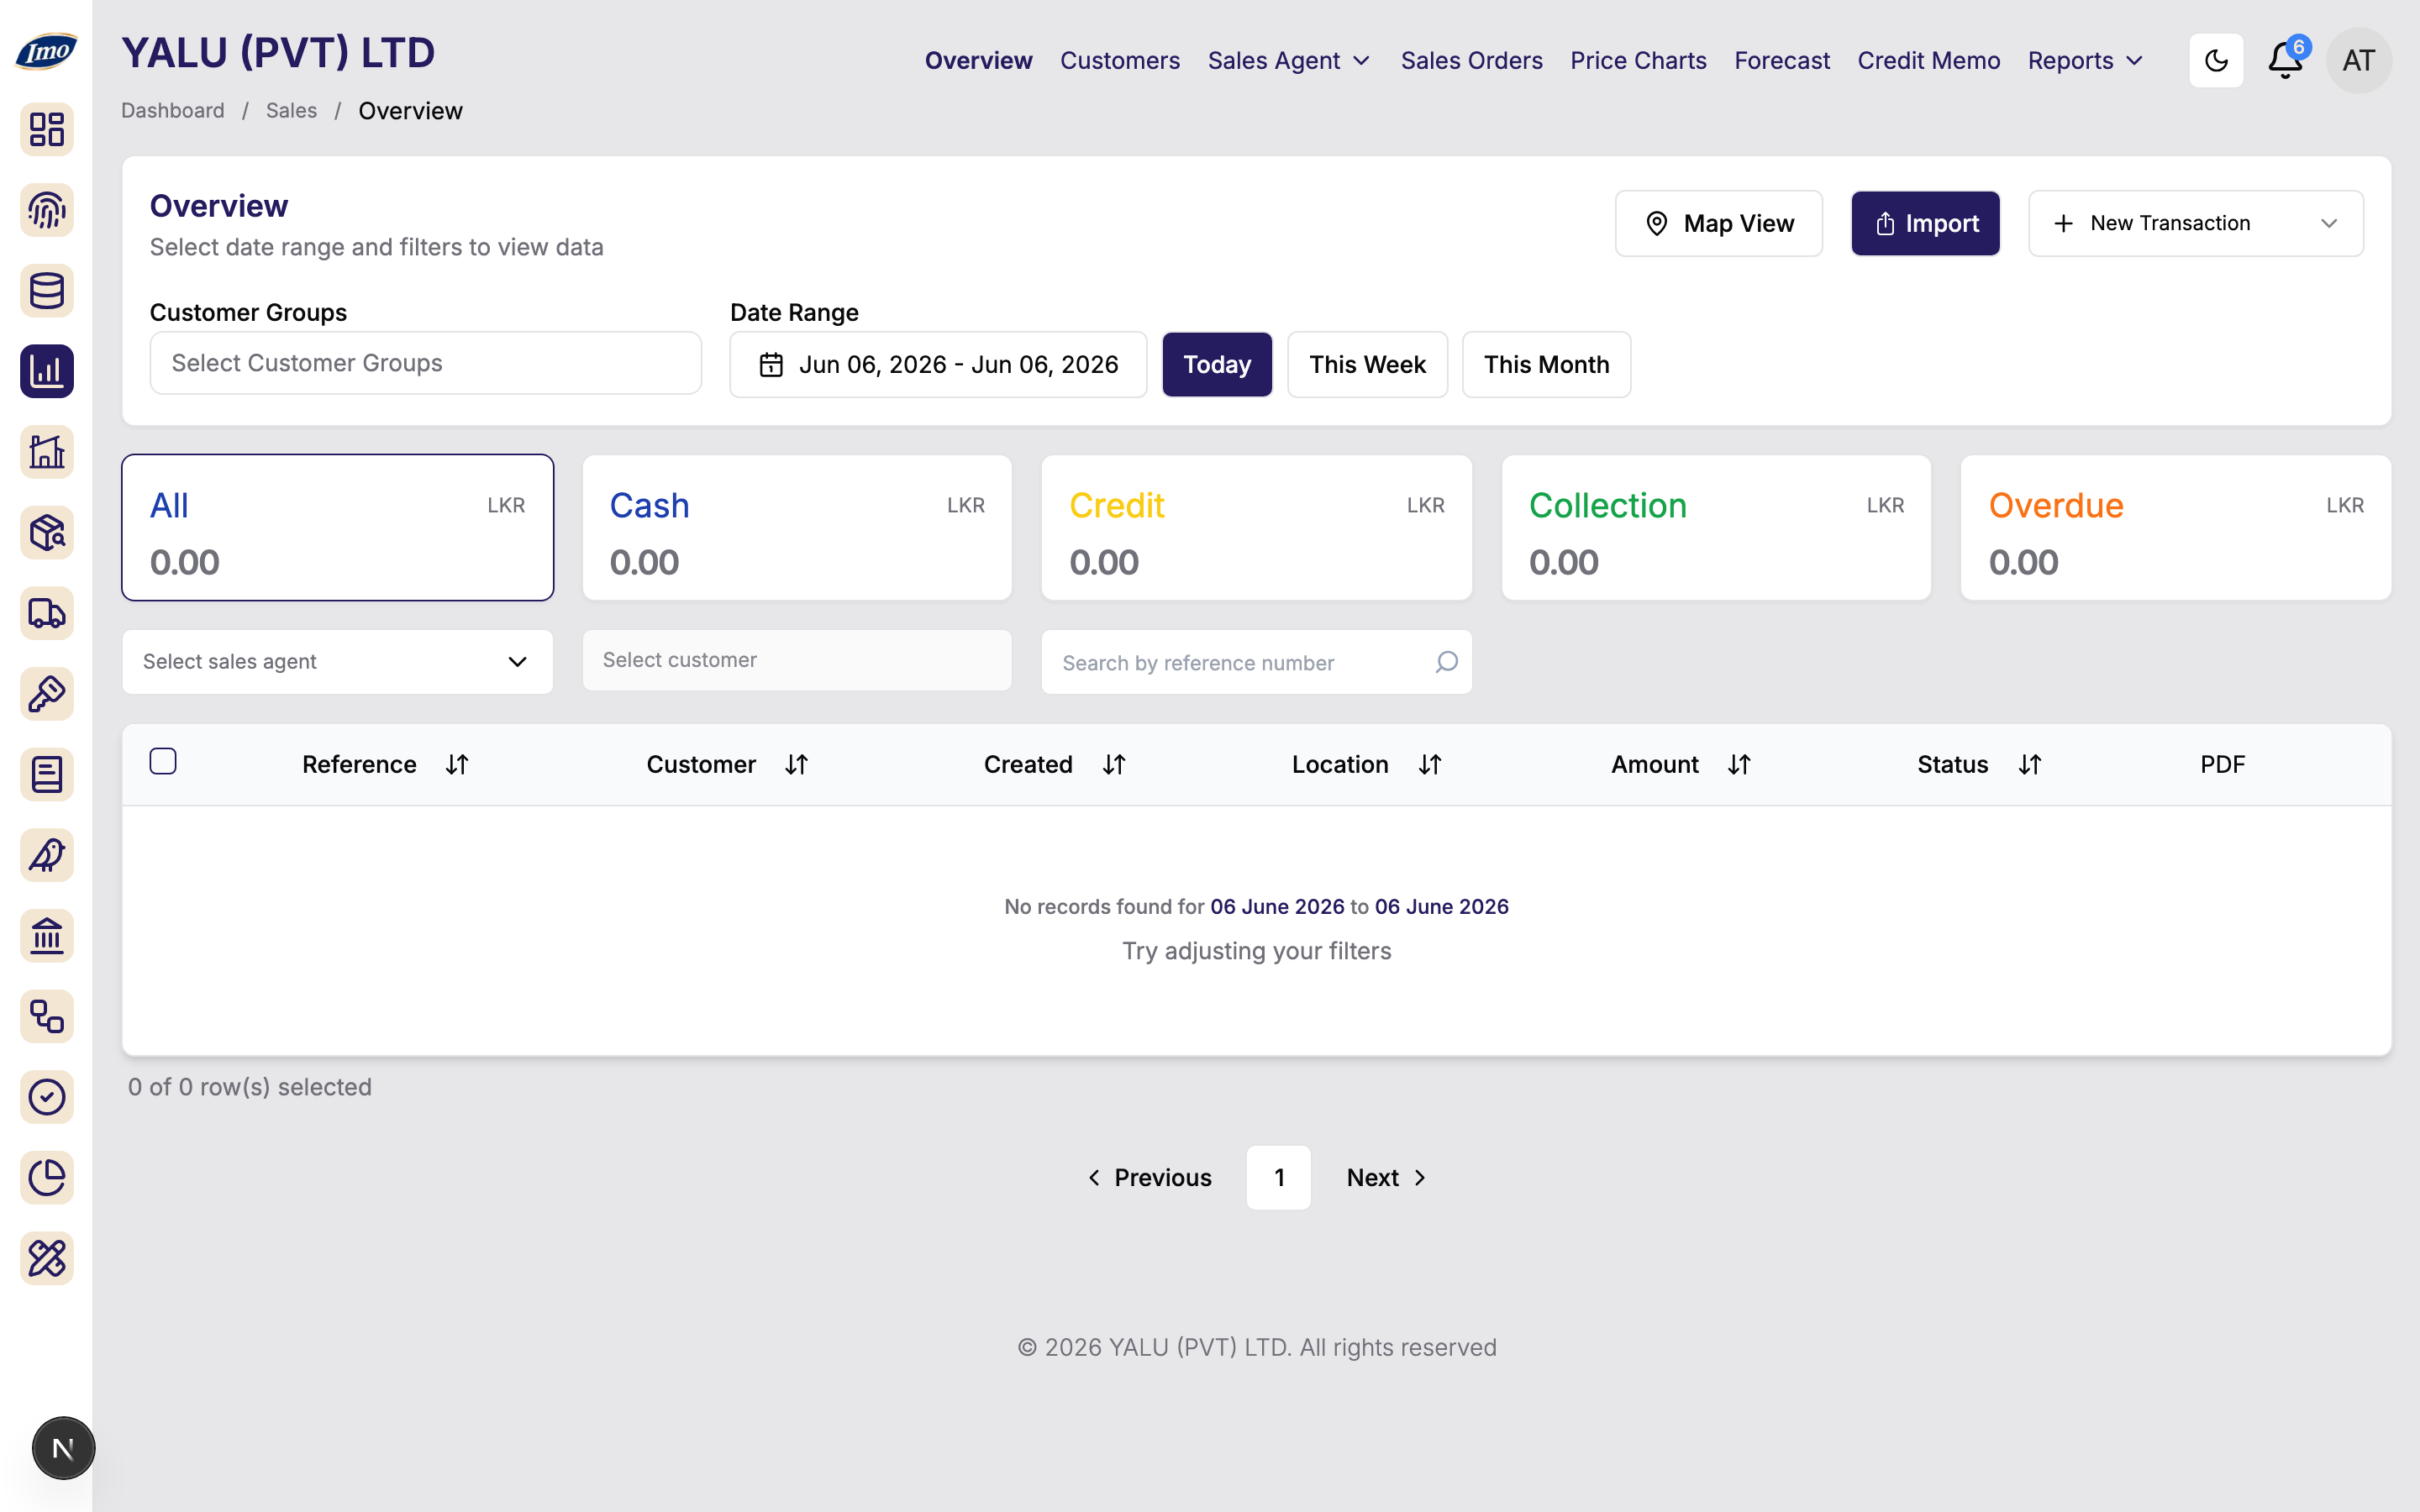
Task: Open the factory chart icon in sidebar
Action: point(47,452)
